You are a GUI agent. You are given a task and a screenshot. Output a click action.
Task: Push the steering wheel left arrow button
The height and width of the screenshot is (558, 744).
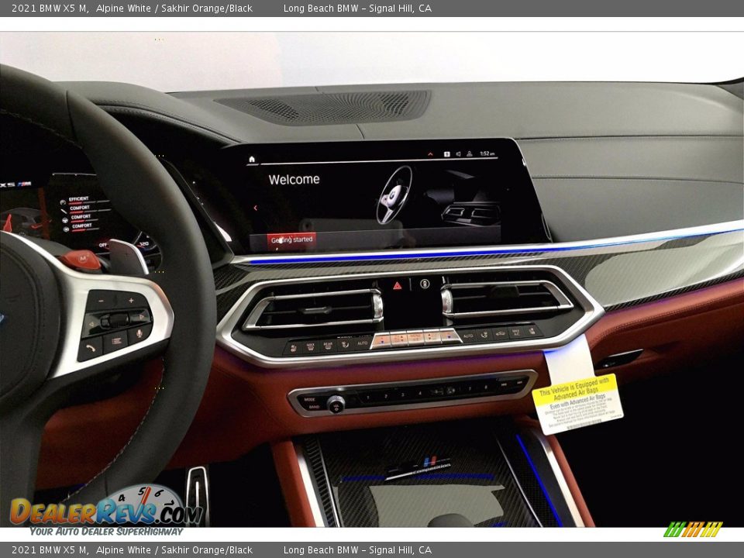(x=91, y=324)
